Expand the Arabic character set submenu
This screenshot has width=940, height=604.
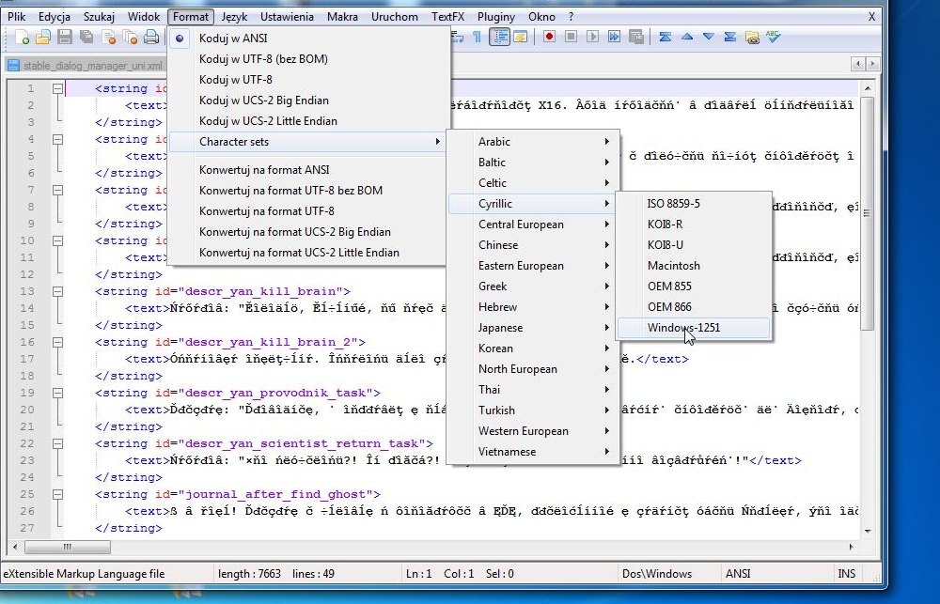pos(533,142)
